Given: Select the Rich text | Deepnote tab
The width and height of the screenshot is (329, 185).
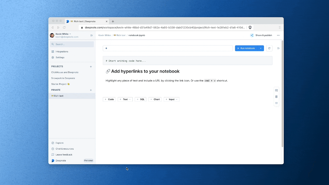Looking at the screenshot, I should [x=87, y=21].
